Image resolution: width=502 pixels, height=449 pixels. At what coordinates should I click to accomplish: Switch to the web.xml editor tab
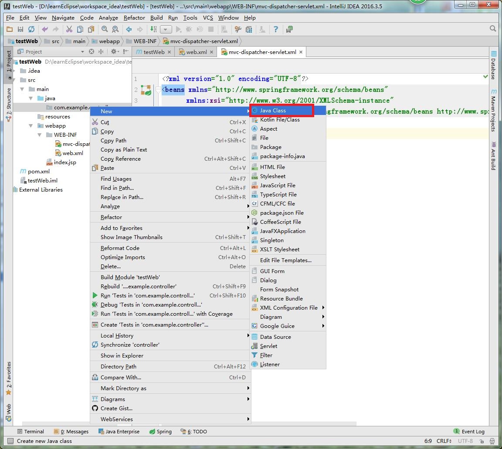196,52
